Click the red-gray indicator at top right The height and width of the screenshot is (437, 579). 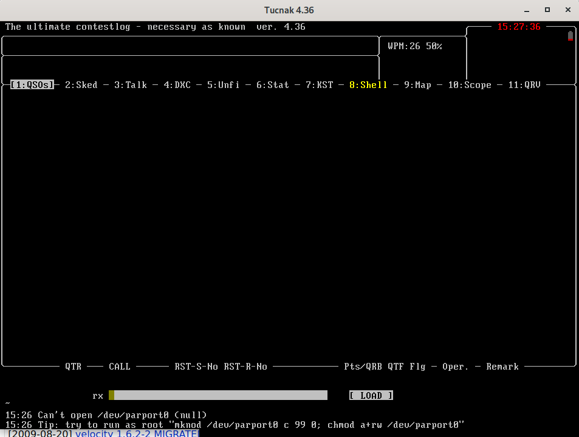point(570,36)
